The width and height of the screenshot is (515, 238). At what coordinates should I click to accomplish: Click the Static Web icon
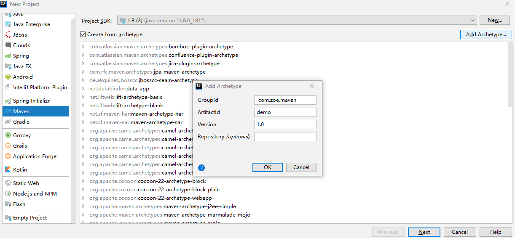pos(8,183)
